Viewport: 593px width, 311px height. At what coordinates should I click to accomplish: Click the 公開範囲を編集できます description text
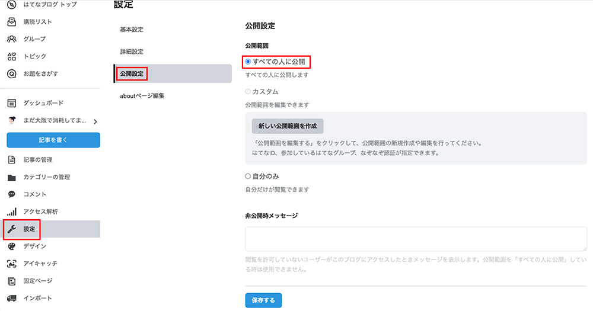[277, 105]
